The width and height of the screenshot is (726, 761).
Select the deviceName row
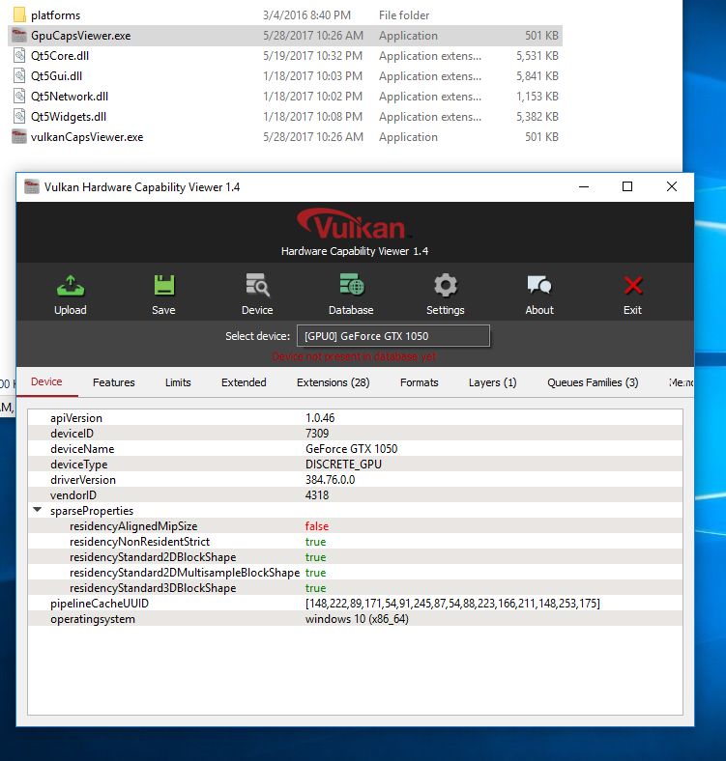(355, 449)
